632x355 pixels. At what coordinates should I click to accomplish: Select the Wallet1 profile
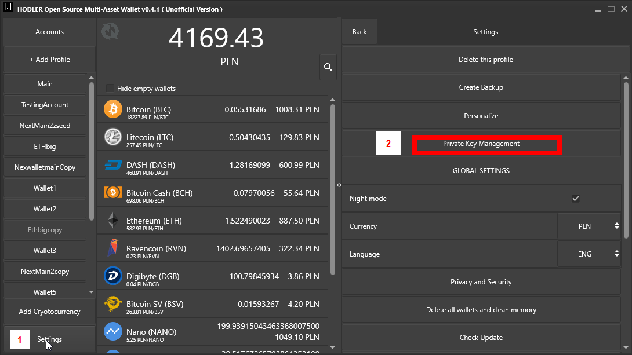[x=45, y=188]
